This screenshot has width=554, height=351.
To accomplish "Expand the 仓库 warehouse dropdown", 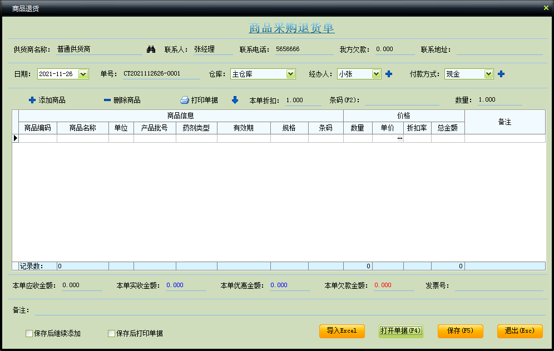I will (290, 74).
